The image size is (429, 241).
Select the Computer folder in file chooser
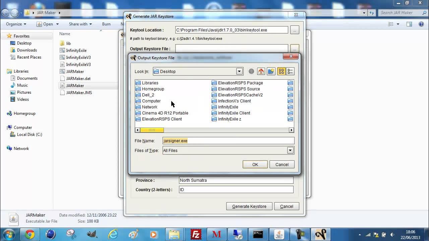click(x=148, y=101)
